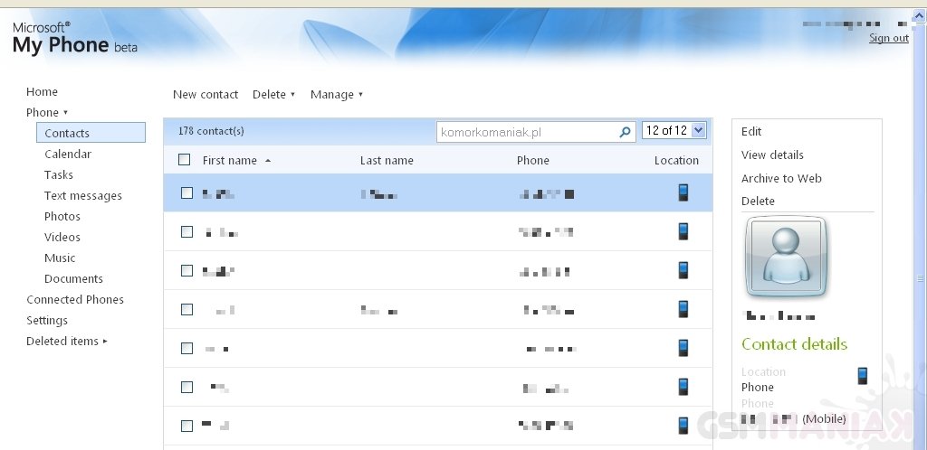
Task: Click phone icon beside Location in Contact details
Action: click(x=863, y=376)
